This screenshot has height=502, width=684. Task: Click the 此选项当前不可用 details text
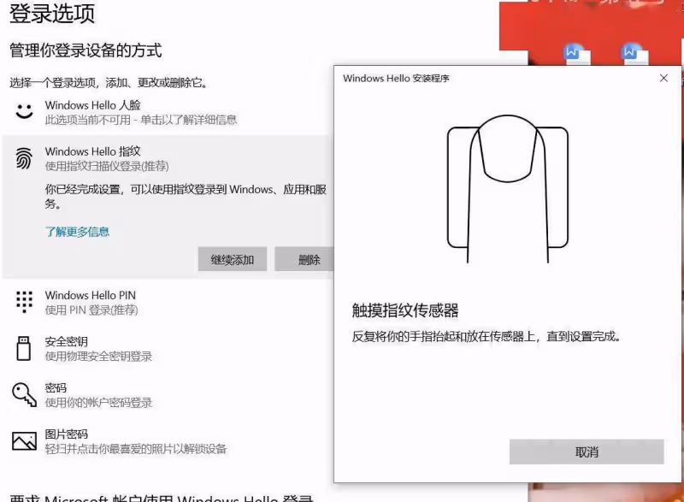(x=141, y=120)
